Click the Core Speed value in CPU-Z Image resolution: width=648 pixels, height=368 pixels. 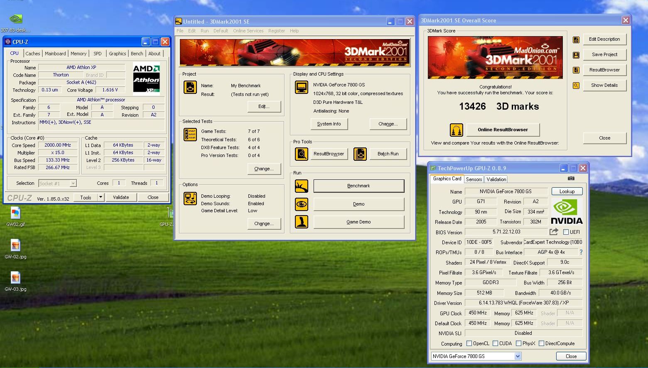click(58, 145)
